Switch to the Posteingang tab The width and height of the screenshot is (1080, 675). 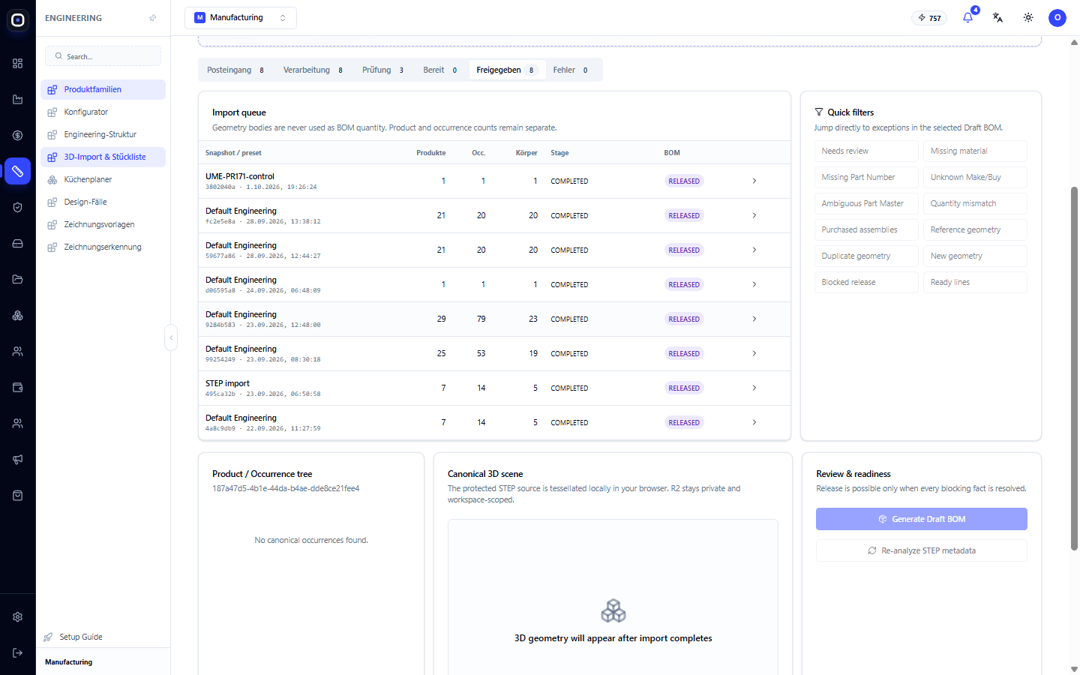[236, 70]
